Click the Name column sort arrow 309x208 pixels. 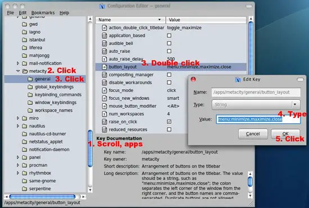pyautogui.click(x=159, y=20)
